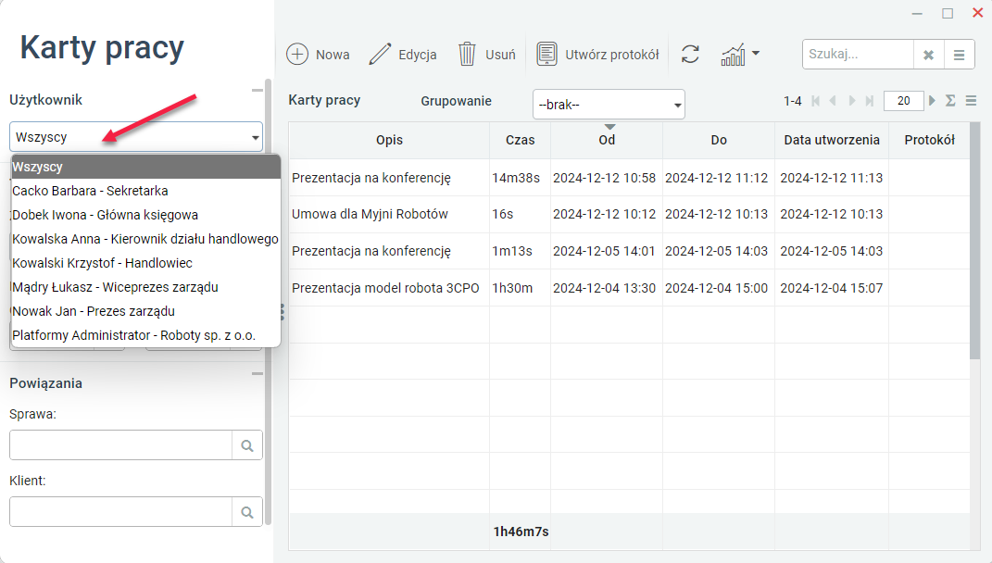Viewport: 992px width, 563px height.
Task: Click the table vertical scrollbar
Action: (x=974, y=241)
